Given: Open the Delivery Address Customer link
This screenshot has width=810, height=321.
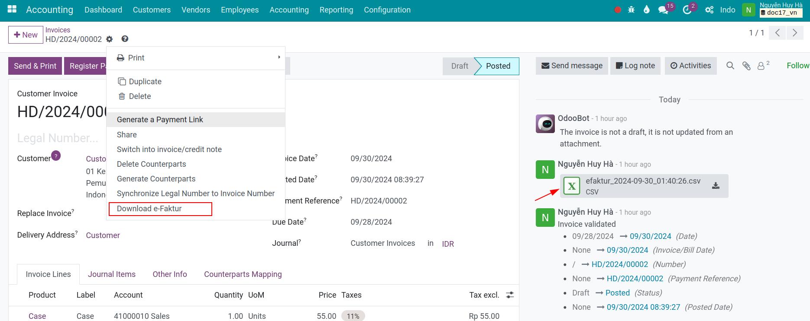Looking at the screenshot, I should tap(103, 235).
